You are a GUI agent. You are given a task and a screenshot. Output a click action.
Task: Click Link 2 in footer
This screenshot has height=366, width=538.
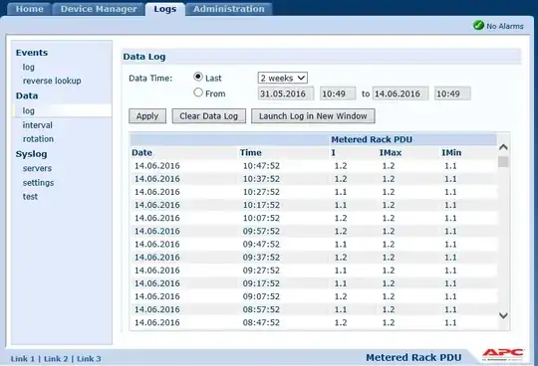[x=56, y=359]
